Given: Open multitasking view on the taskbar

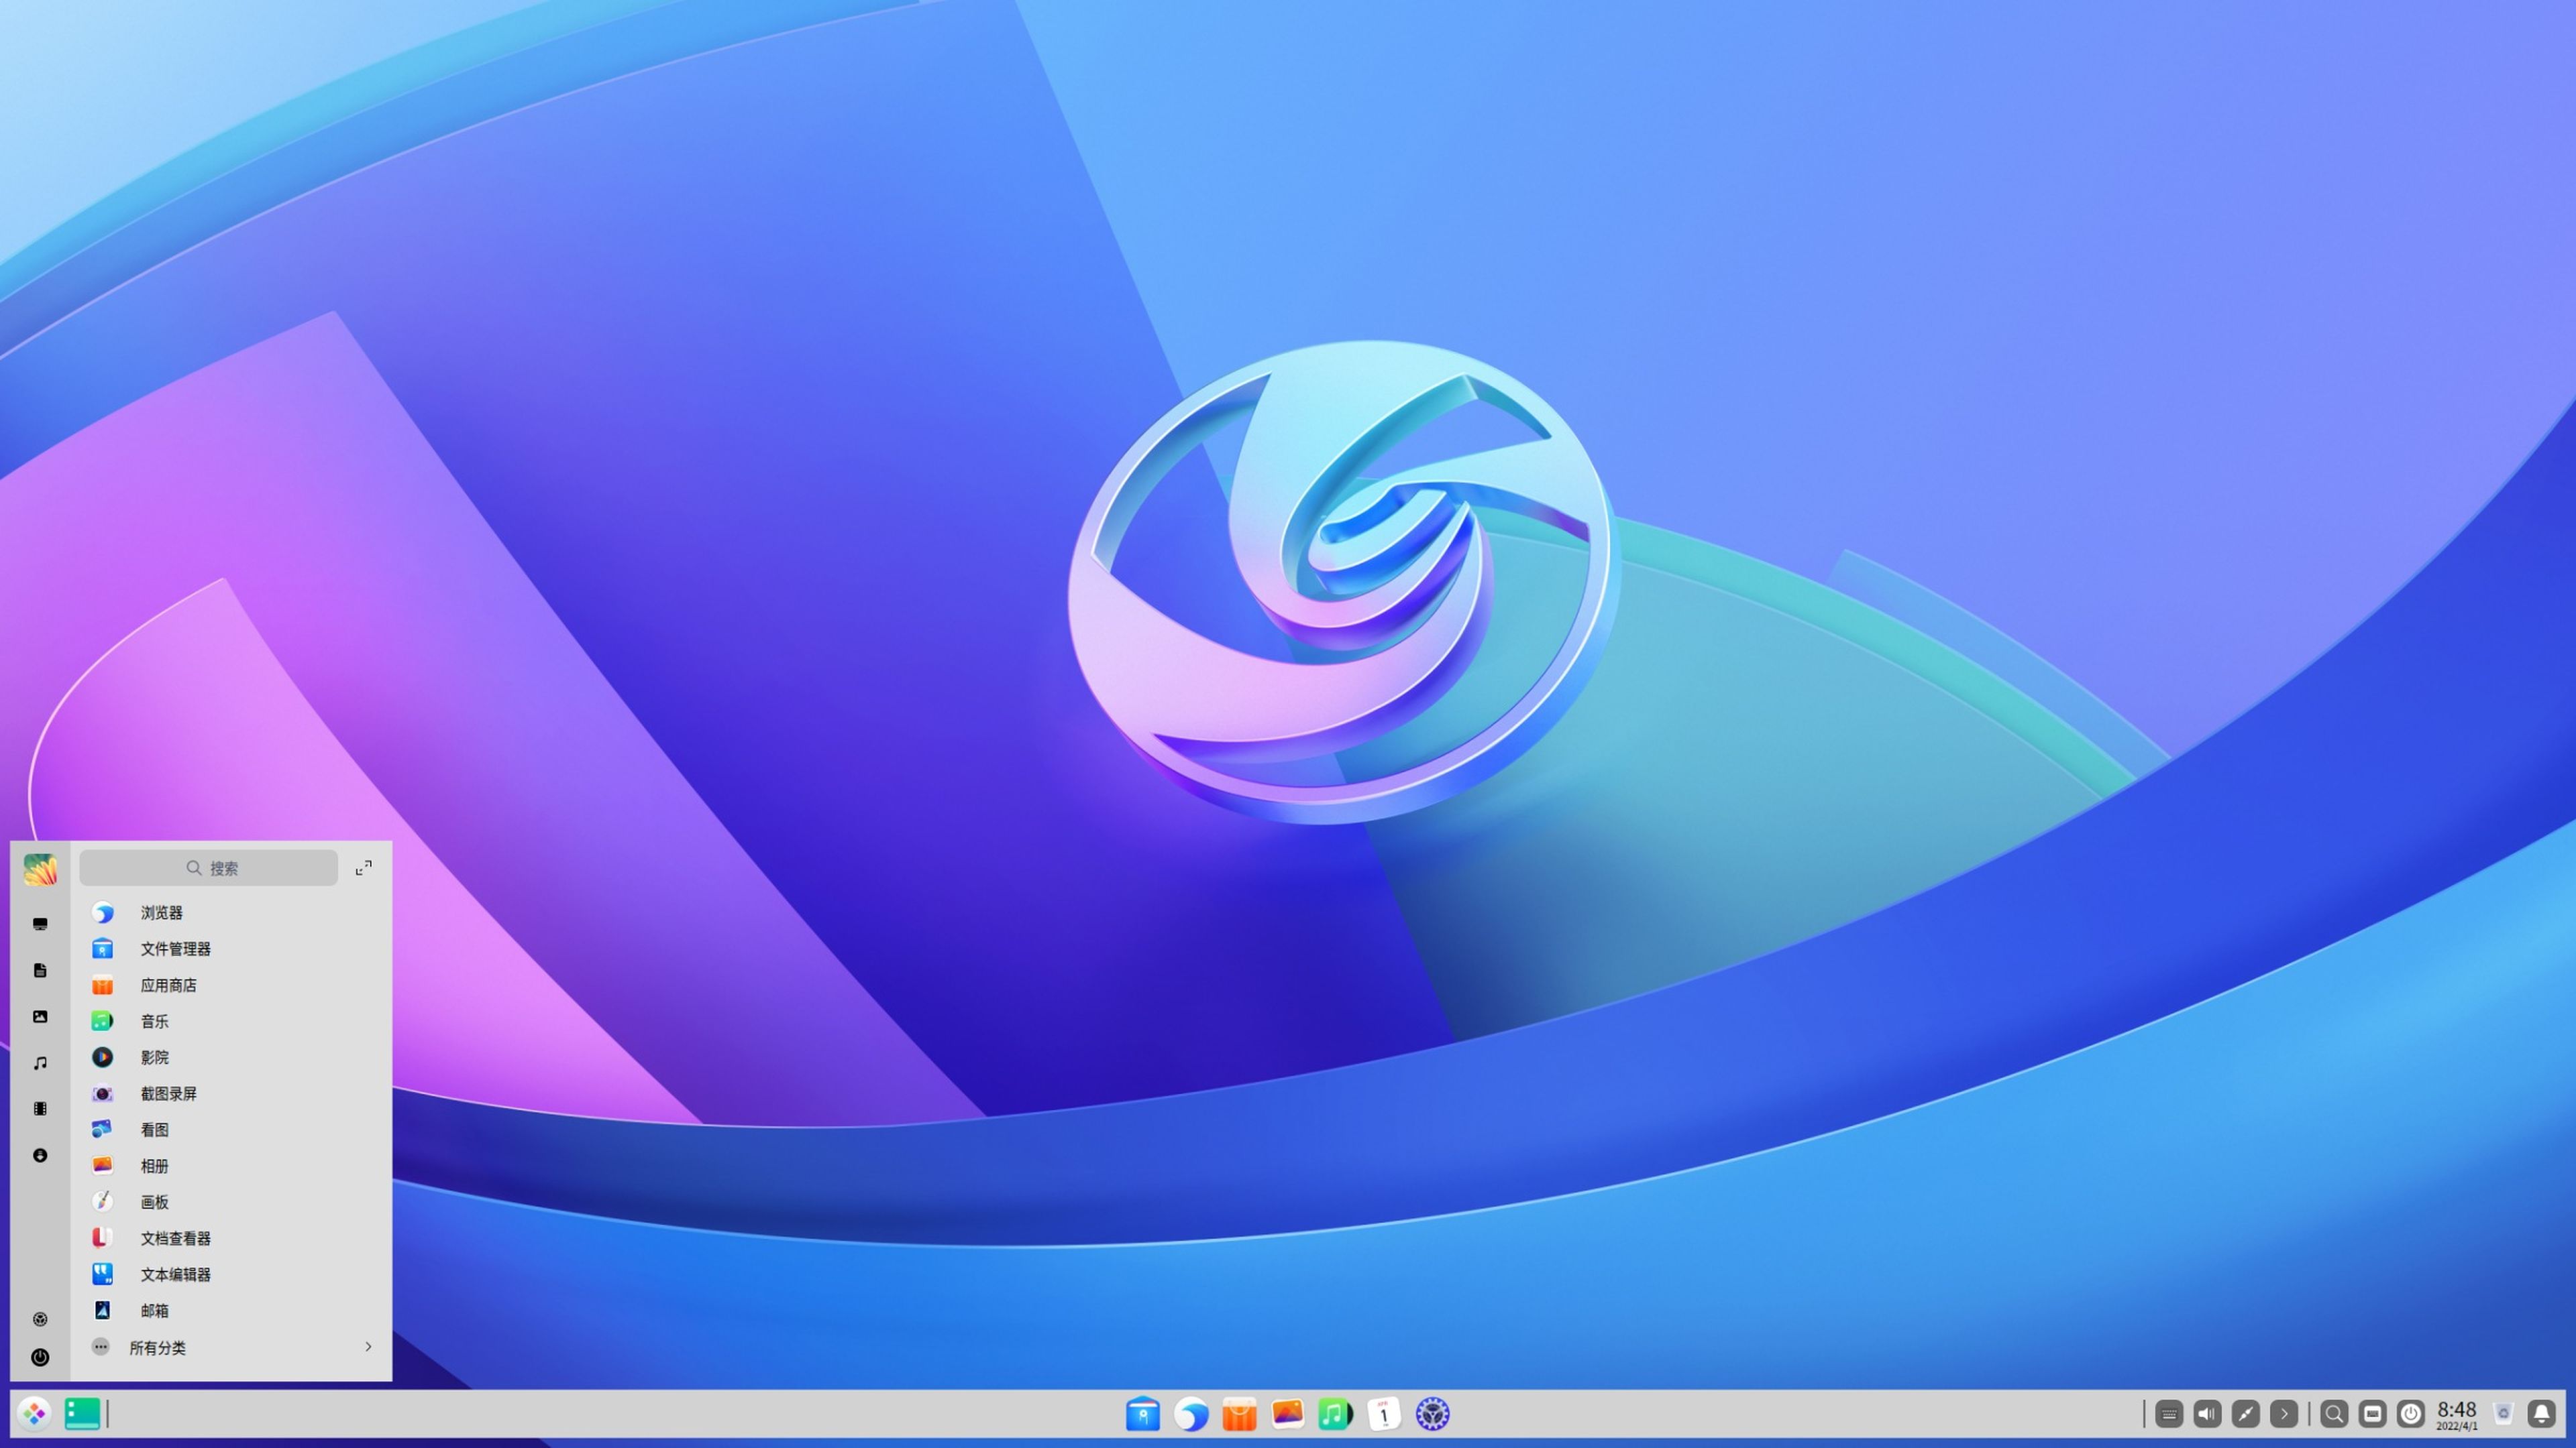Looking at the screenshot, I should tap(82, 1414).
